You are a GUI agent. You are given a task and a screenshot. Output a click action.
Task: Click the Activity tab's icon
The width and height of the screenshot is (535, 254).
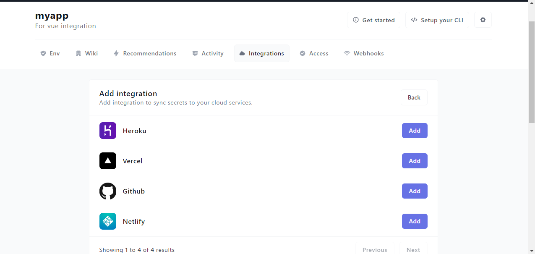(x=195, y=53)
